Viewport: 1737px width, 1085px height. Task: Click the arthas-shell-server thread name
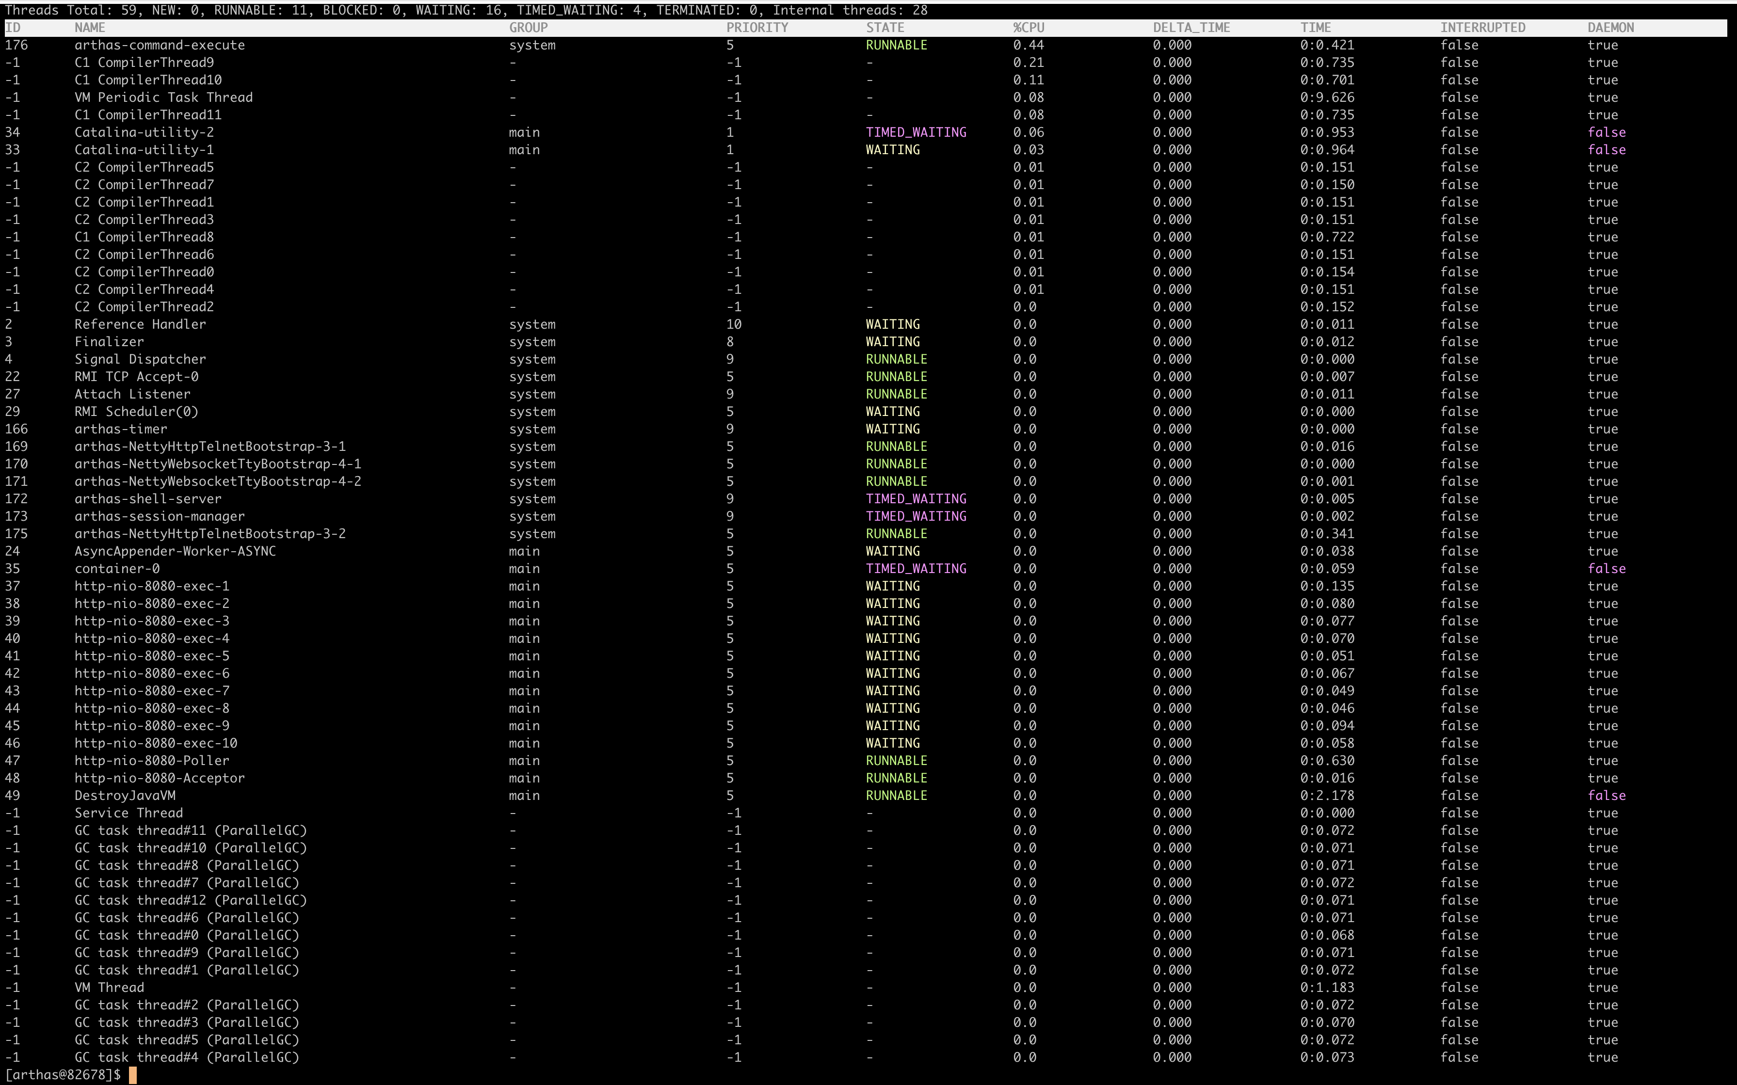click(x=148, y=499)
